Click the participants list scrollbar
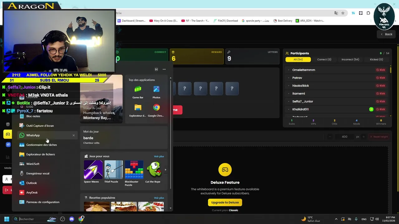Viewport: 399px width, 224px height. [391, 70]
